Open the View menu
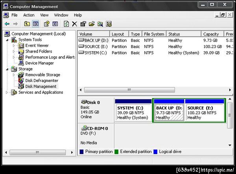236x174 pixels. (x=44, y=15)
